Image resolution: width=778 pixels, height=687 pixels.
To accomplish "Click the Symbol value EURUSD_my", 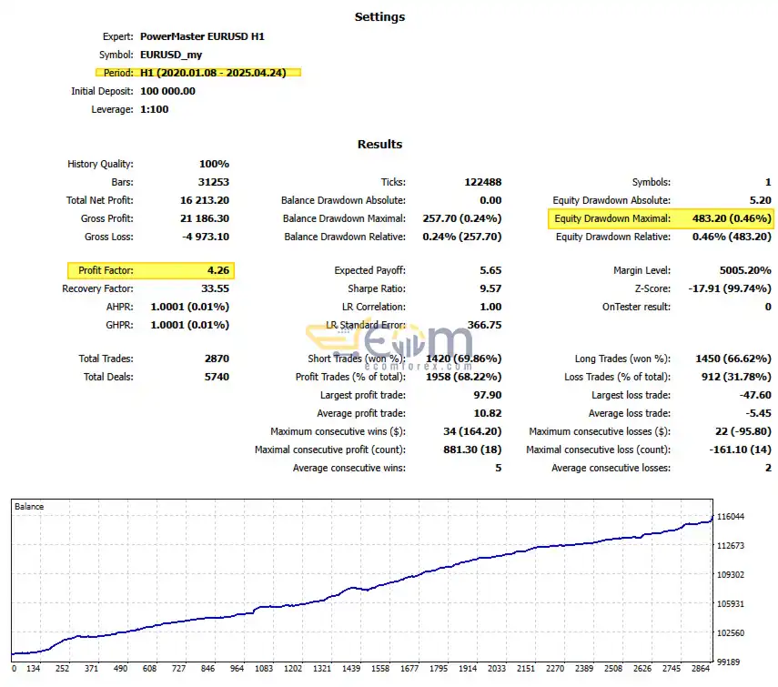I will tap(171, 56).
